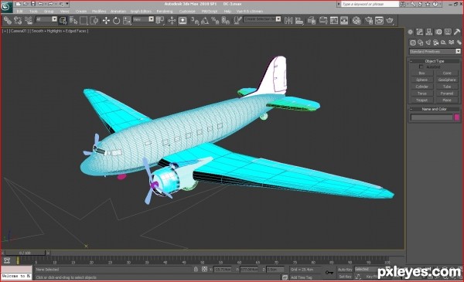Open the Material Editor icon

tap(357, 20)
